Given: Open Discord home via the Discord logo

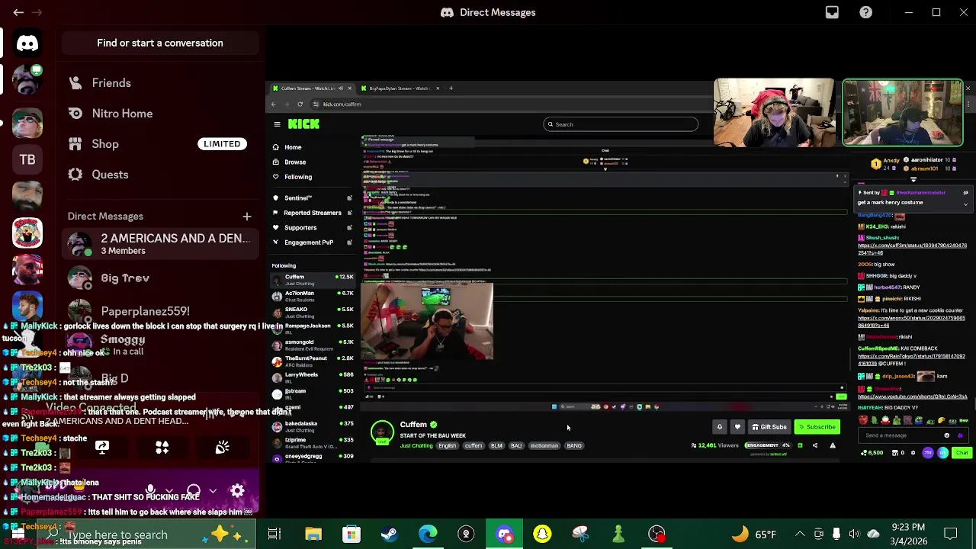Looking at the screenshot, I should [27, 43].
